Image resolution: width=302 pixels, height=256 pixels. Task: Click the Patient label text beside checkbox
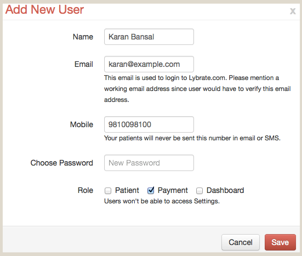tap(127, 190)
